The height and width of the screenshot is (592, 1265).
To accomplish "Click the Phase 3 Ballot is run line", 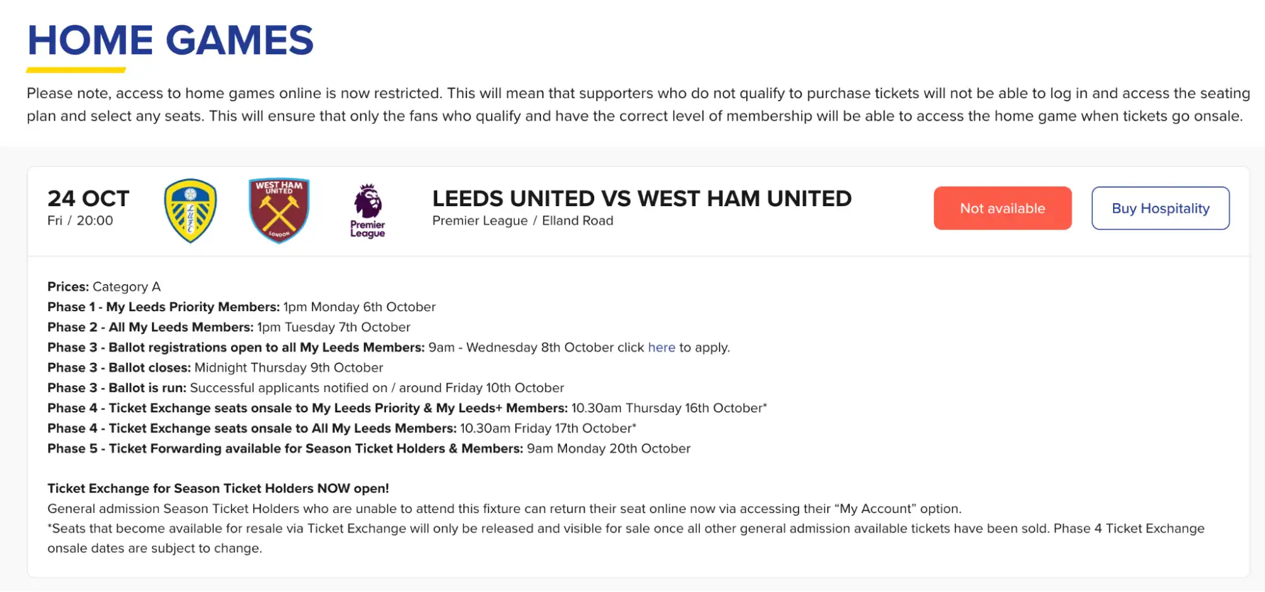I will [x=306, y=388].
